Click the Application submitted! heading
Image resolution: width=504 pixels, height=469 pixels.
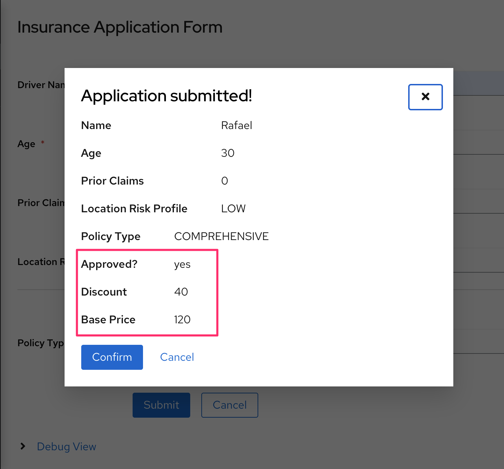coord(167,96)
